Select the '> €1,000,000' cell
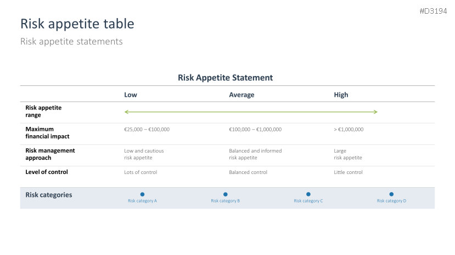This screenshot has width=455, height=255. 349,129
